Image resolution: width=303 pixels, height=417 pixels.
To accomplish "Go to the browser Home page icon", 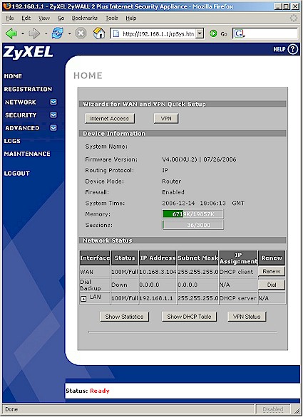I will [99, 33].
